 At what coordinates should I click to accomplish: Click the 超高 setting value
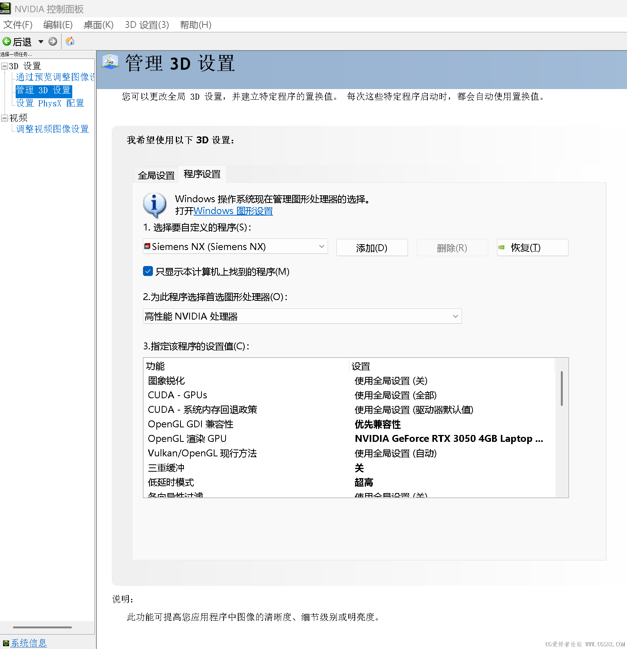(x=364, y=482)
